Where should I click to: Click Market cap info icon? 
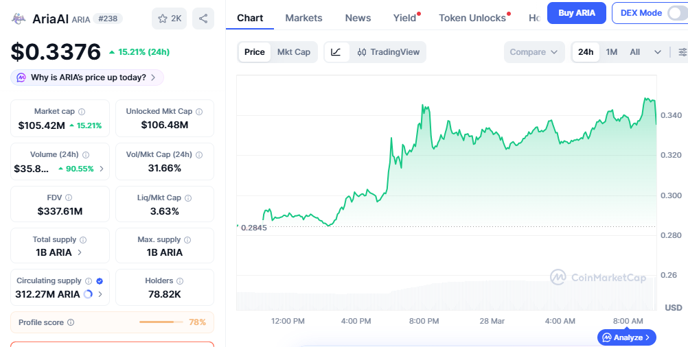(82, 112)
